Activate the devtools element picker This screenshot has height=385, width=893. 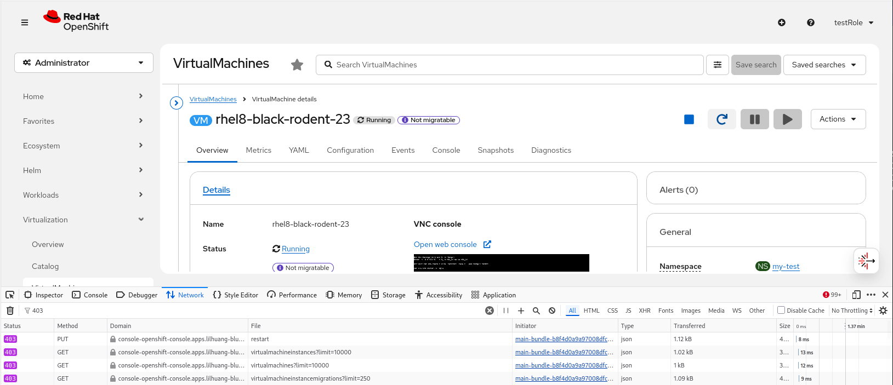pyautogui.click(x=10, y=295)
